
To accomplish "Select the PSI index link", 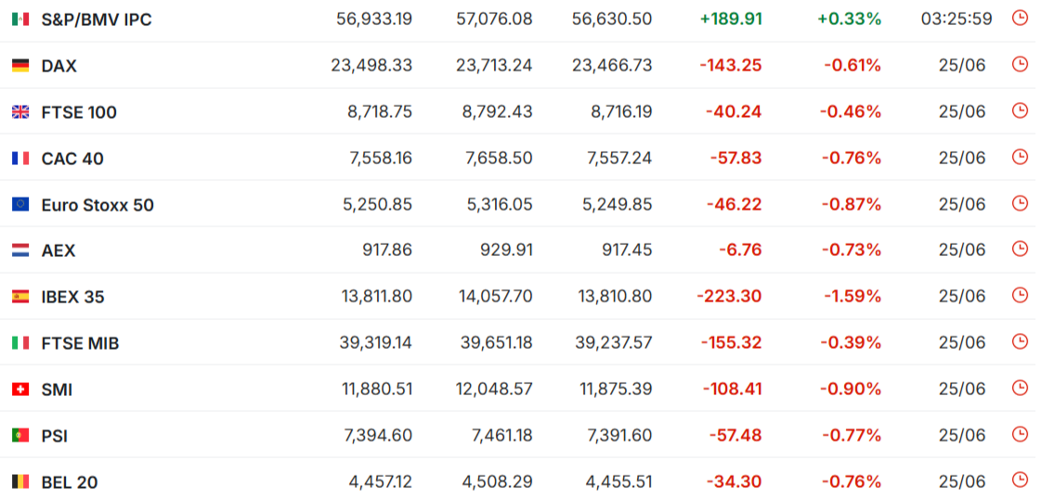I will (x=55, y=436).
